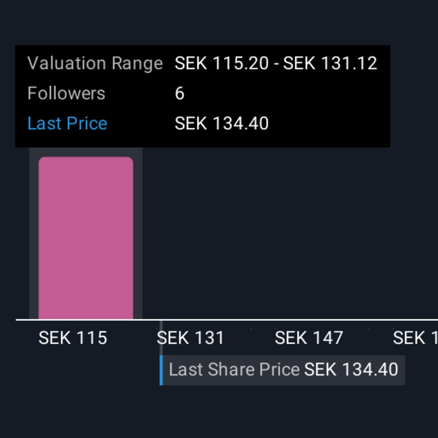Click the pink valuation histogram bar
Screen dimensions: 438x438
point(86,238)
